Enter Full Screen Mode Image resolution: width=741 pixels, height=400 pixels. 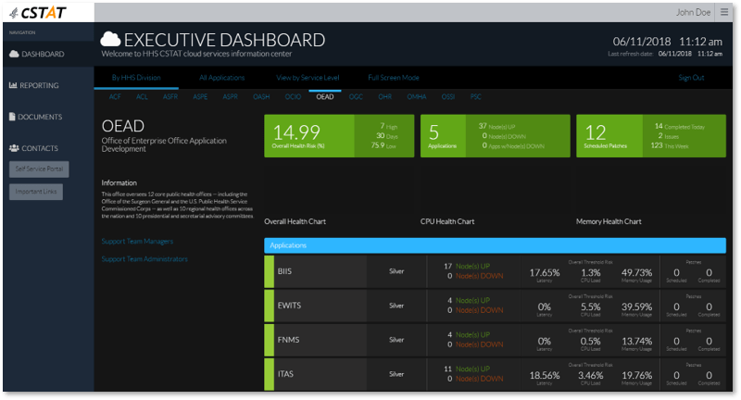tap(394, 78)
